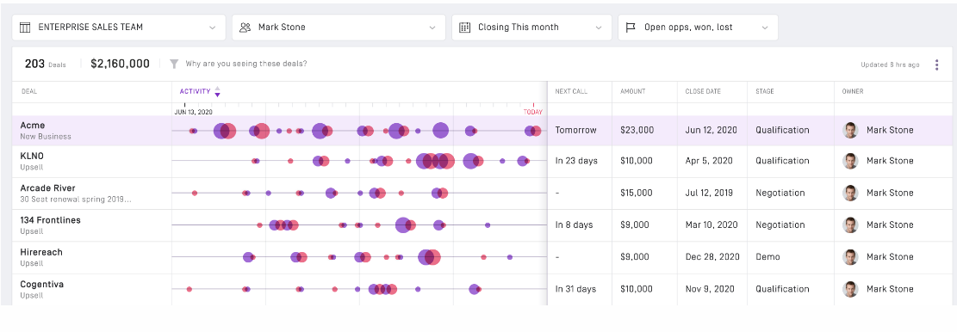Click the calendar icon in Closing This month
The height and width of the screenshot is (332, 957).
(465, 28)
